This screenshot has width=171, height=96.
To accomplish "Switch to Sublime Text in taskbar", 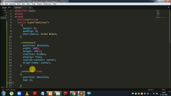I will pyautogui.click(x=81, y=94).
